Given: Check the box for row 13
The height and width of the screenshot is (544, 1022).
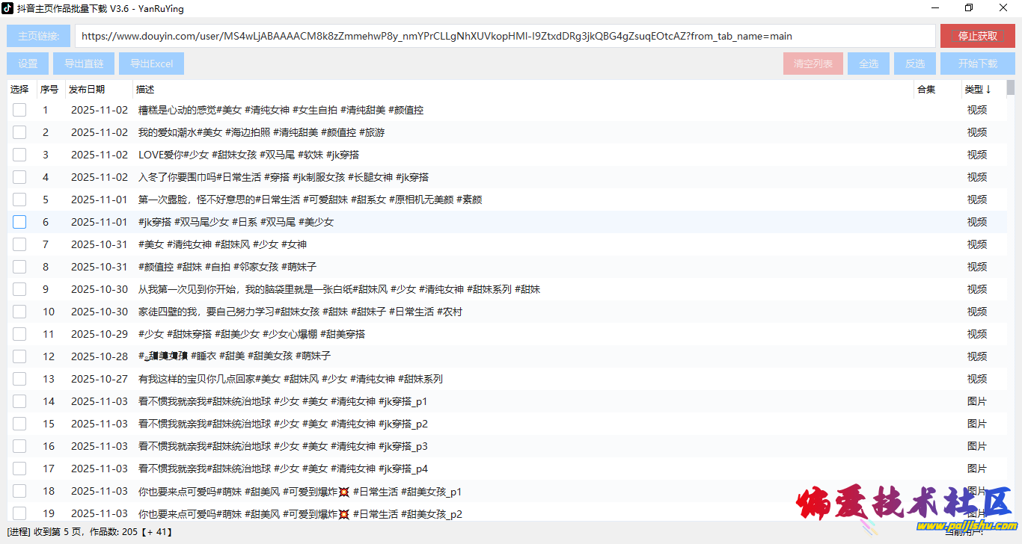Looking at the screenshot, I should click(x=19, y=379).
